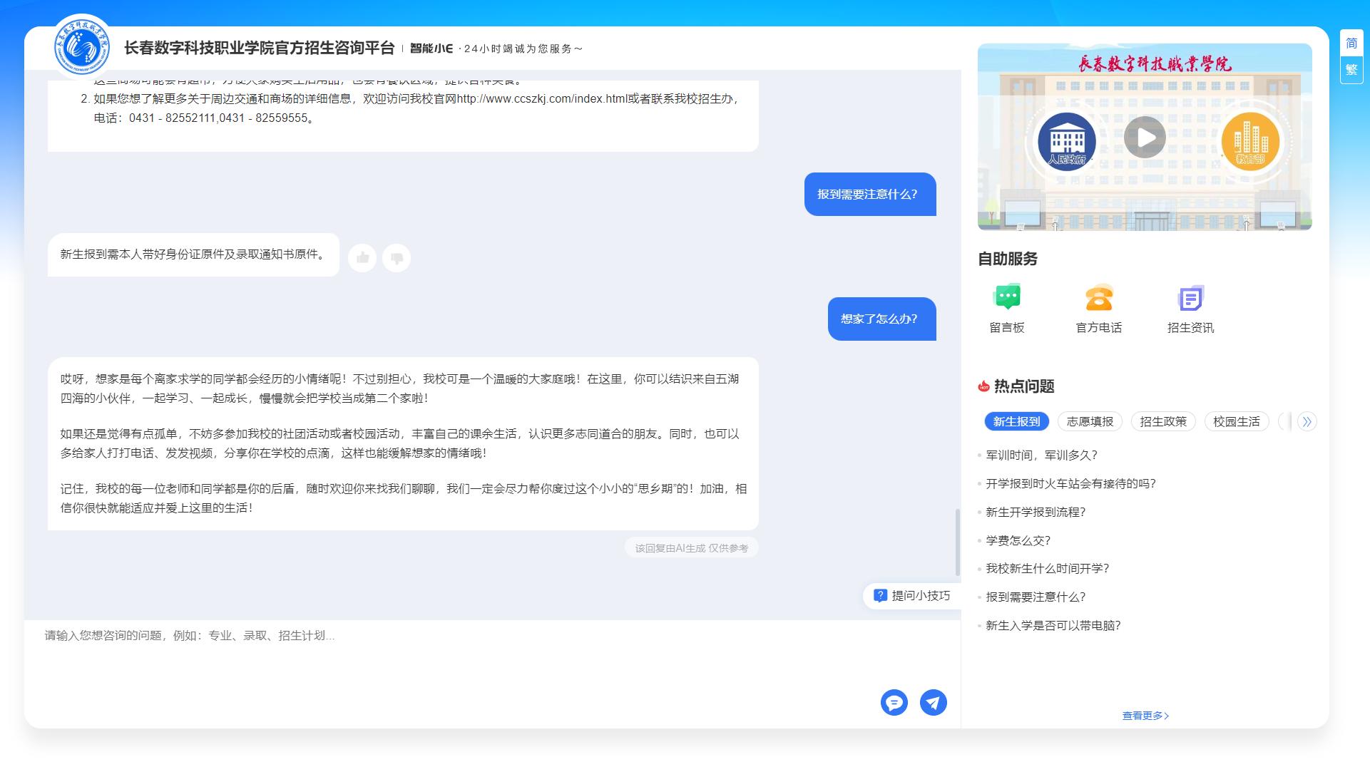Click the campus building video thumbnail title
This screenshot has width=1370, height=762.
click(x=1154, y=63)
